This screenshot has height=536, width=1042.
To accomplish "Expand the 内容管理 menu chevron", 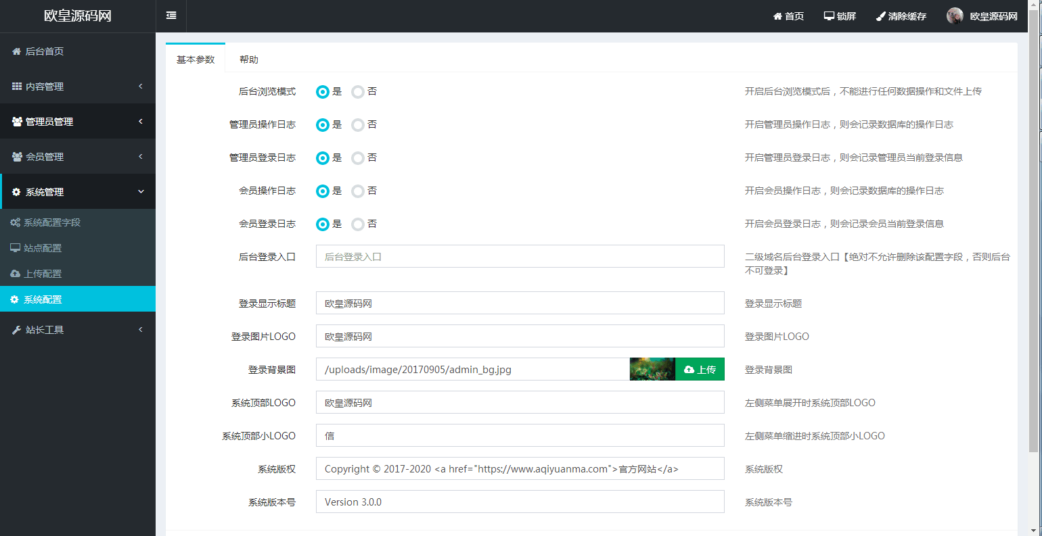I will coord(141,86).
